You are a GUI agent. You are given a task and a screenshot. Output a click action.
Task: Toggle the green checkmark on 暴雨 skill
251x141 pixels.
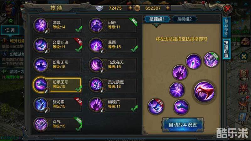[x=134, y=49]
